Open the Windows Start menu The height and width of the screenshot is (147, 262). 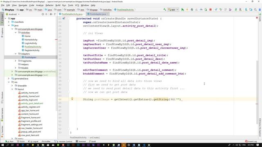click(x=3, y=145)
